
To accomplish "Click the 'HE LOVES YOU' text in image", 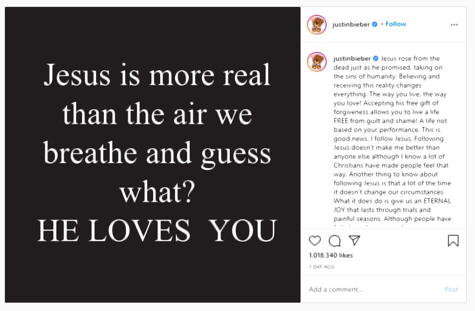I will tap(157, 230).
